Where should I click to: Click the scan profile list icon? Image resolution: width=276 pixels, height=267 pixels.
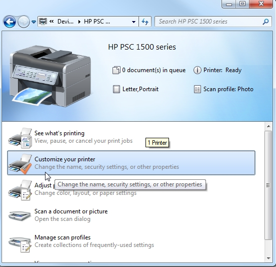(197, 89)
